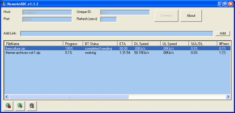Click the Connect button
The width and height of the screenshot is (235, 113).
point(166,16)
